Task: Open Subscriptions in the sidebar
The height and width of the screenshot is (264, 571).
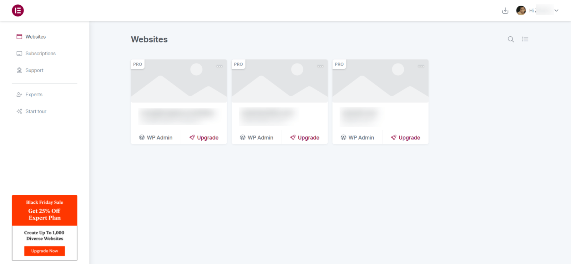Action: coord(40,54)
